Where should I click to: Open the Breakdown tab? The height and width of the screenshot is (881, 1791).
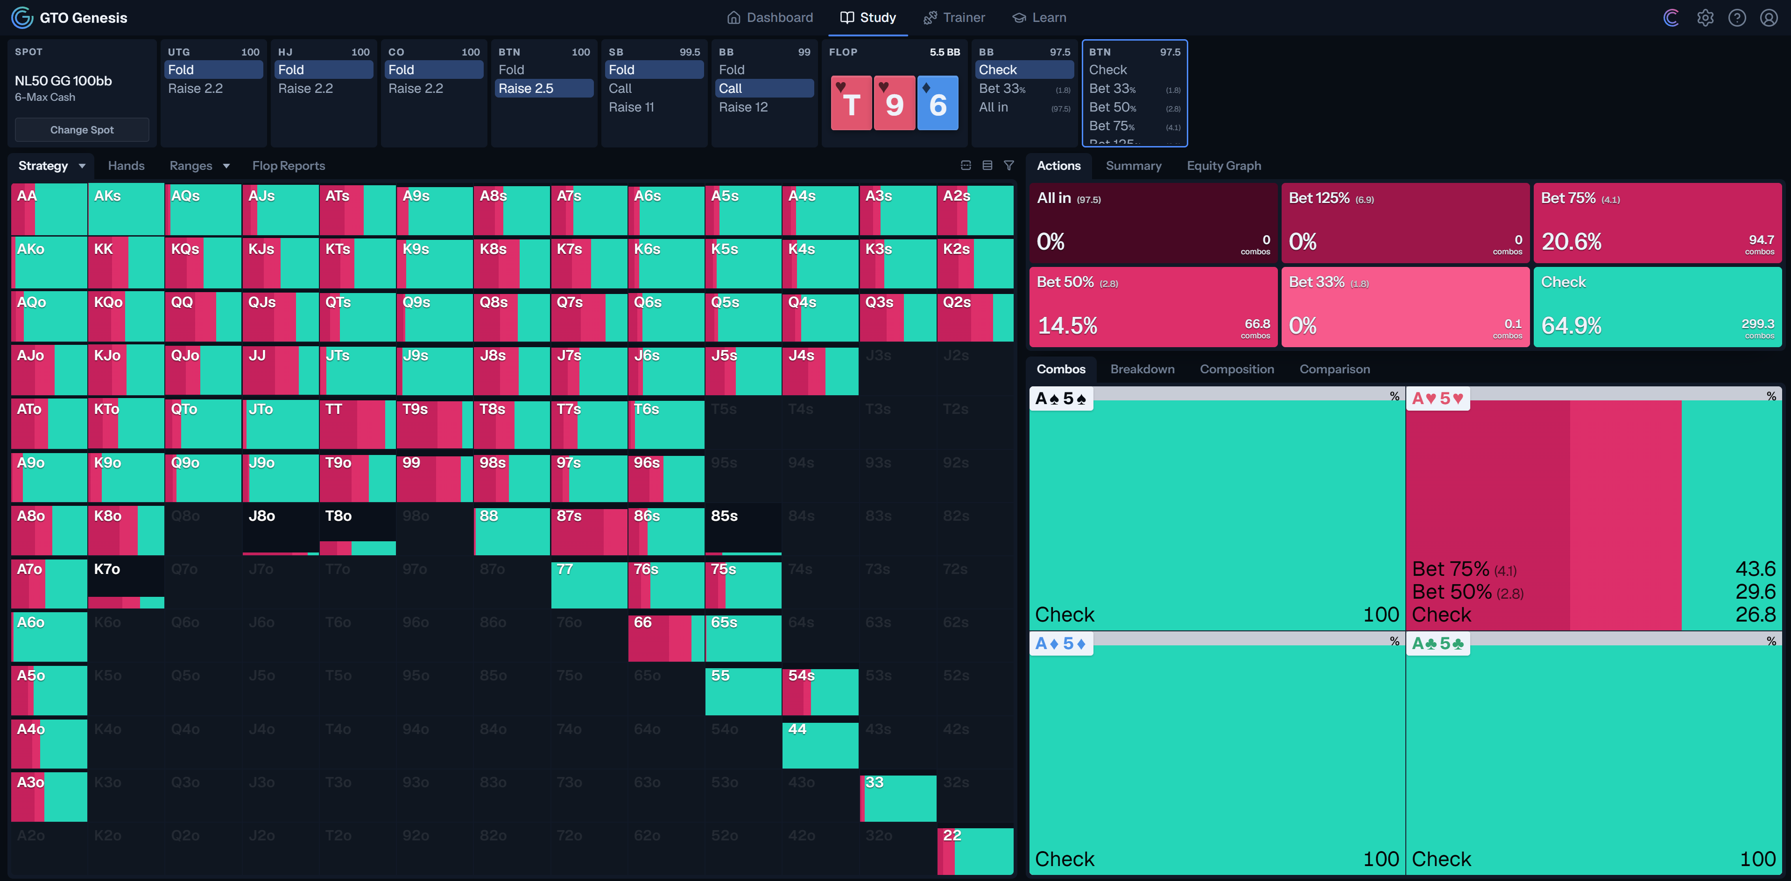point(1142,369)
